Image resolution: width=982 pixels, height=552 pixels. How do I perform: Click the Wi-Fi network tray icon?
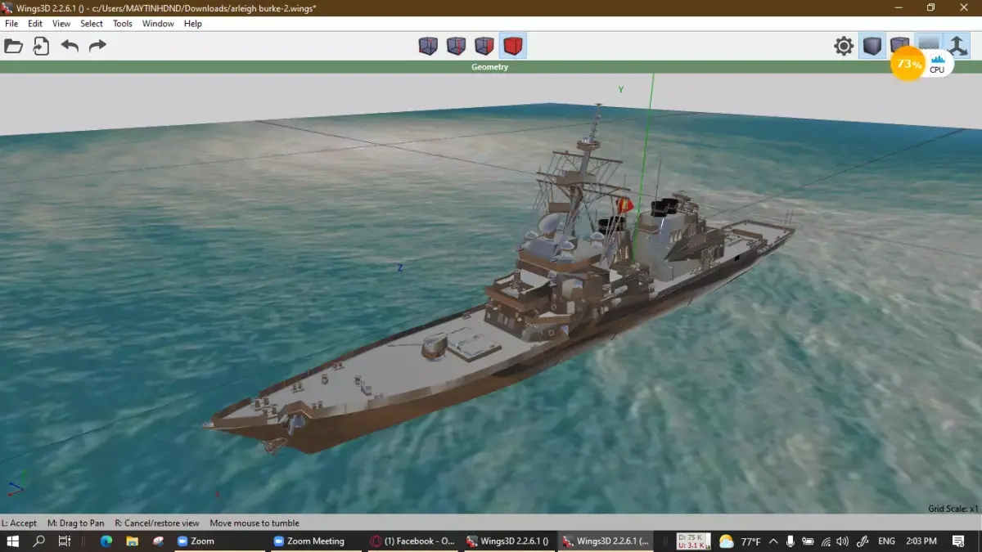827,541
